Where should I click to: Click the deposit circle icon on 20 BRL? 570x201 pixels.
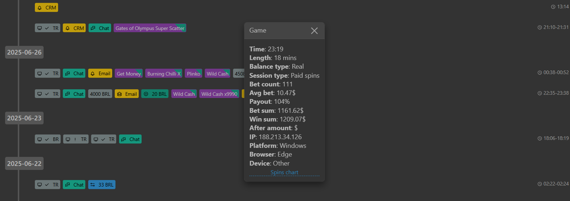point(146,94)
